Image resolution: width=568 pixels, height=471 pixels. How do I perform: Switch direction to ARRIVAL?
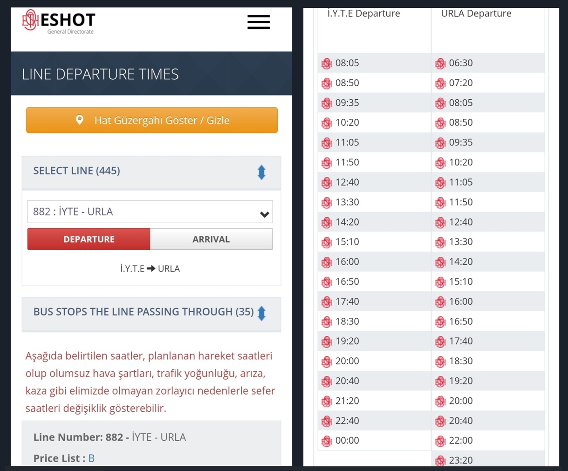(x=211, y=239)
